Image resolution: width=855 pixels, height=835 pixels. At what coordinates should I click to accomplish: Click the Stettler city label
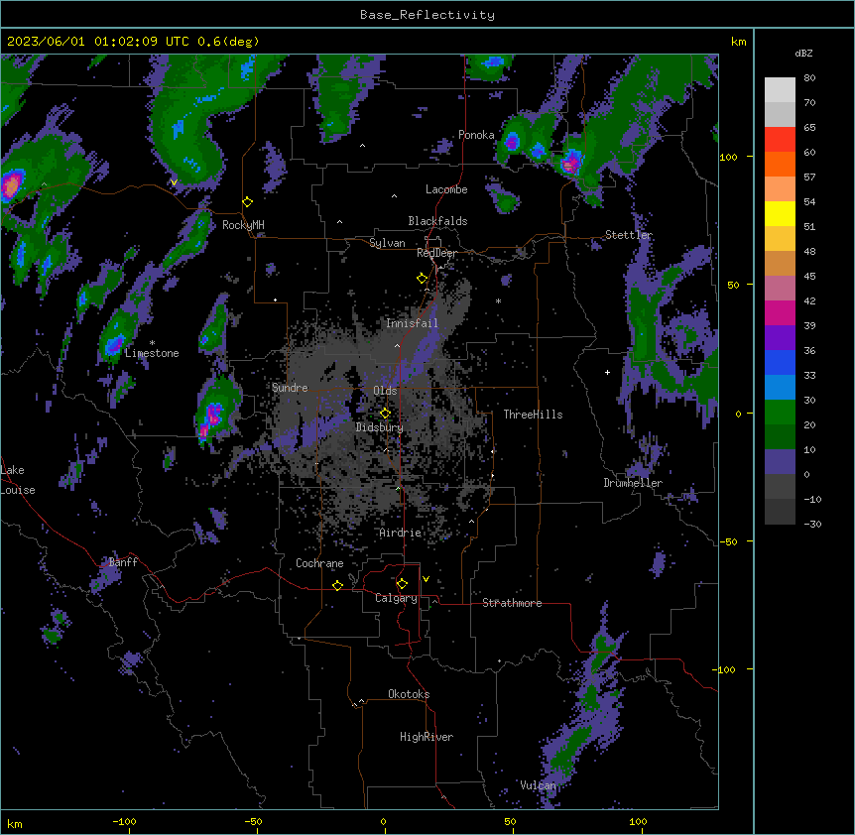[629, 235]
